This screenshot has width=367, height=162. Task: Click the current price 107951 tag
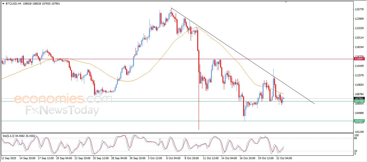[x=359, y=98]
